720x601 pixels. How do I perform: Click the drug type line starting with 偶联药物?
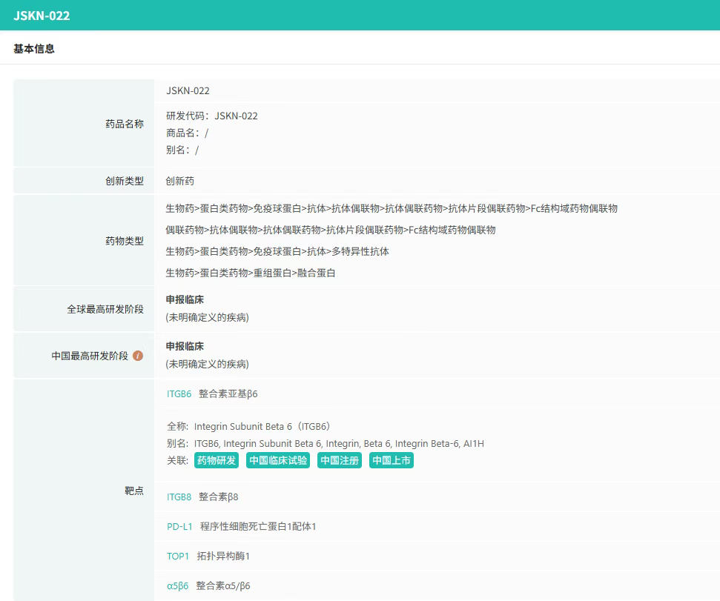331,230
